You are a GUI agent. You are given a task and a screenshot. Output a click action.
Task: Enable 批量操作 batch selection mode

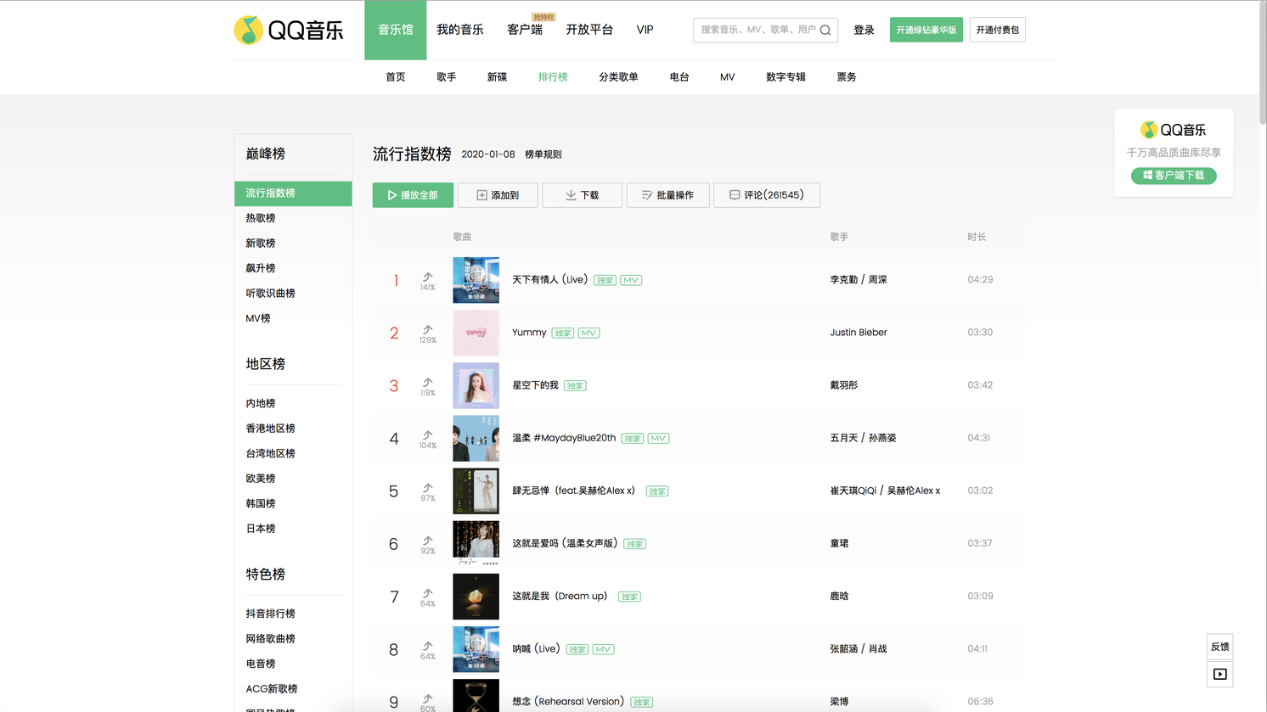coord(667,195)
